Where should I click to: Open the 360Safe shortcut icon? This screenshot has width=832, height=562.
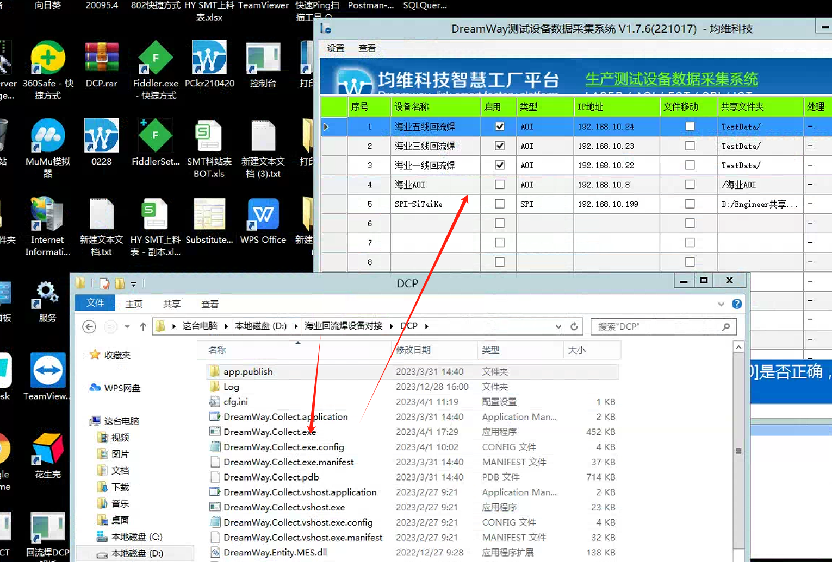pos(48,58)
